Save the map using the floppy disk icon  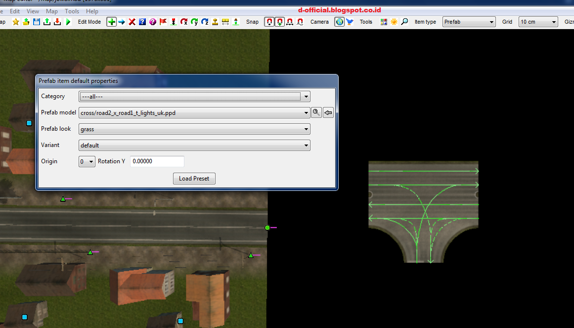point(37,22)
